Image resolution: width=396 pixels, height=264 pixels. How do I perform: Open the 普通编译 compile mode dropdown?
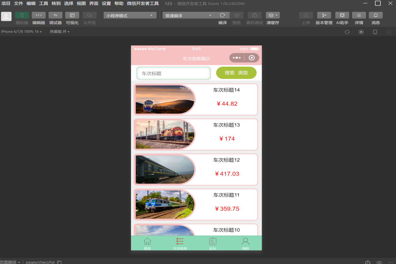(189, 16)
